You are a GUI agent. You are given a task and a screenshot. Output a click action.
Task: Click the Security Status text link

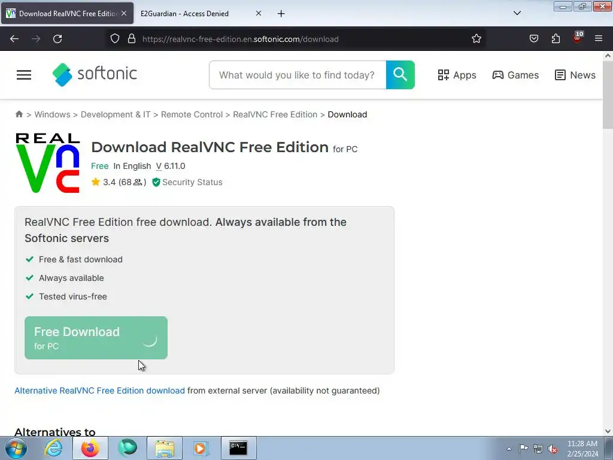(x=192, y=182)
